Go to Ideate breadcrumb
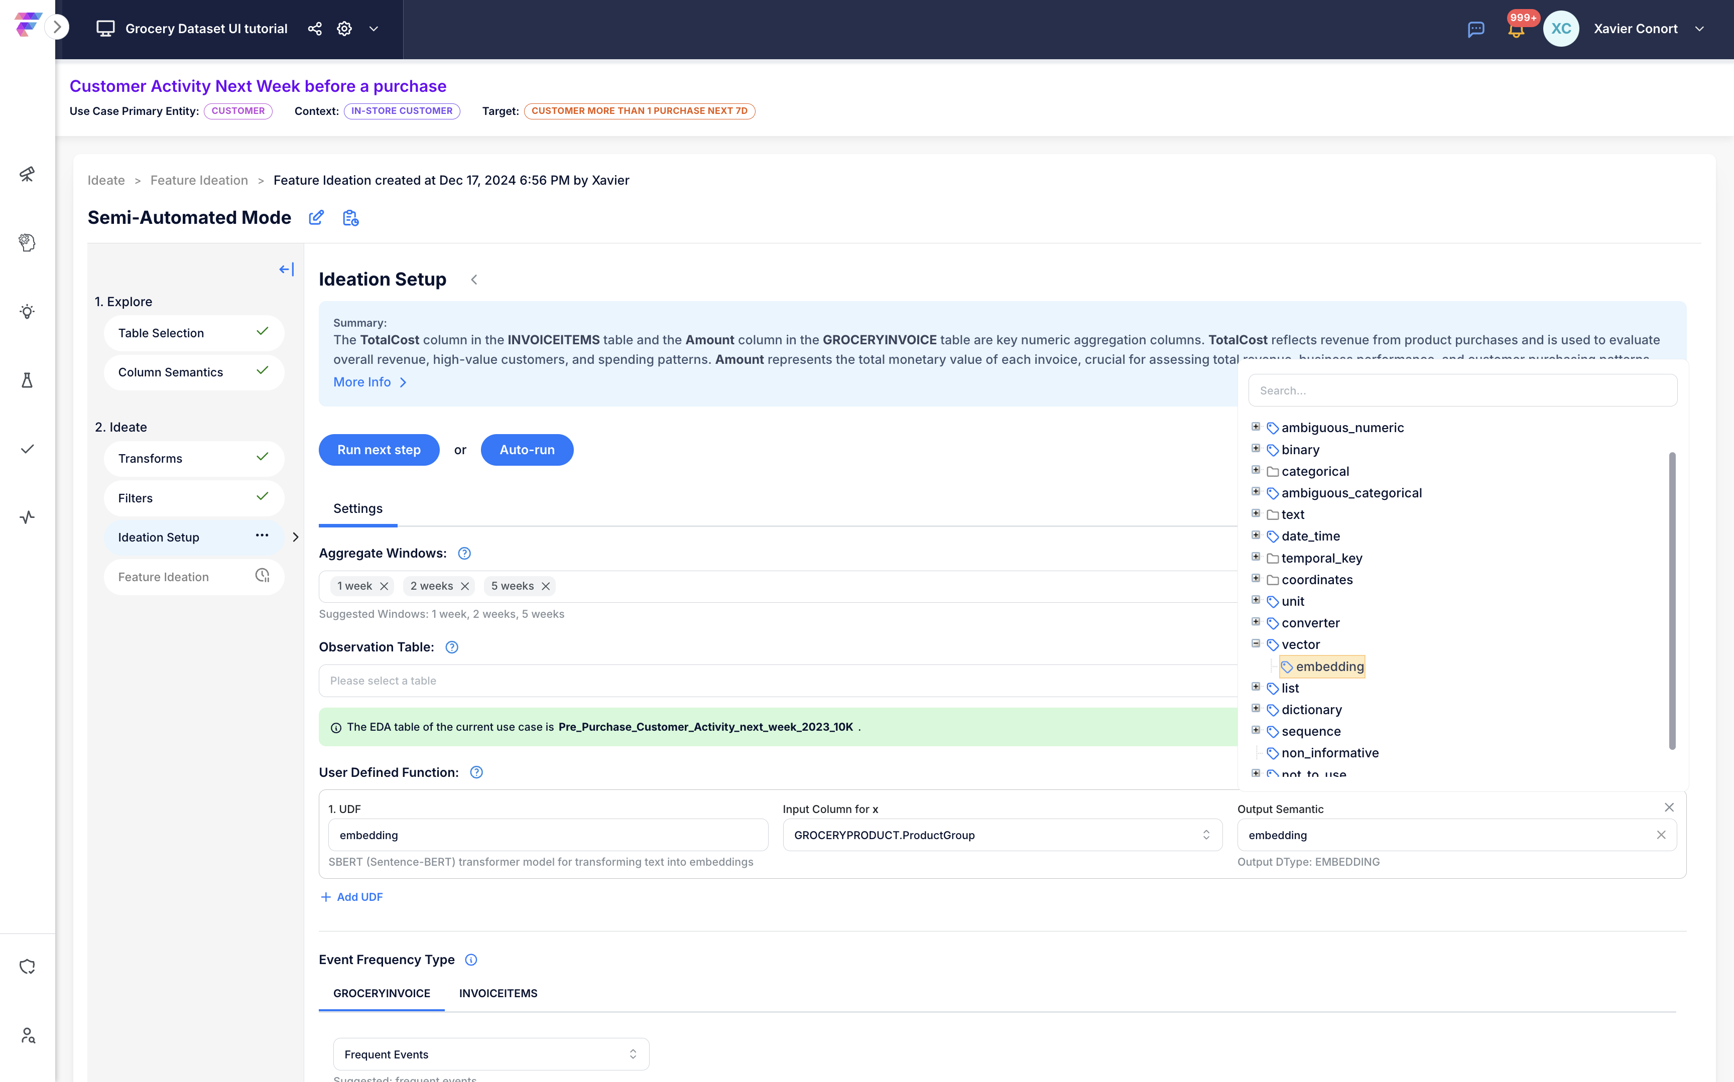 (106, 180)
